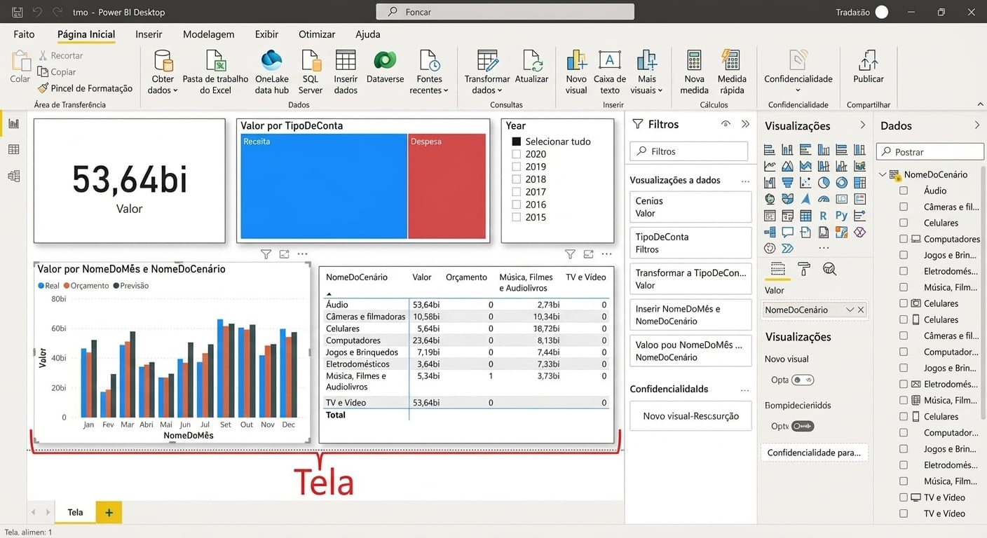Insert a Caixa de texto
This screenshot has height=538, width=987.
[609, 61]
